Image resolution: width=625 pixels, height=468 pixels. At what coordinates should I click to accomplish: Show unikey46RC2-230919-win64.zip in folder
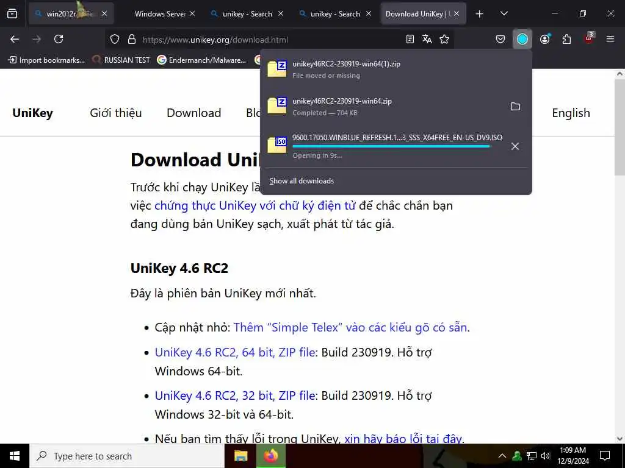515,106
